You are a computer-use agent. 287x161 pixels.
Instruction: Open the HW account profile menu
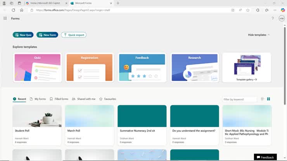click(x=282, y=18)
